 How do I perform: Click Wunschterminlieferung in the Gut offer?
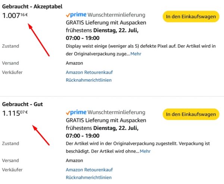(116, 112)
